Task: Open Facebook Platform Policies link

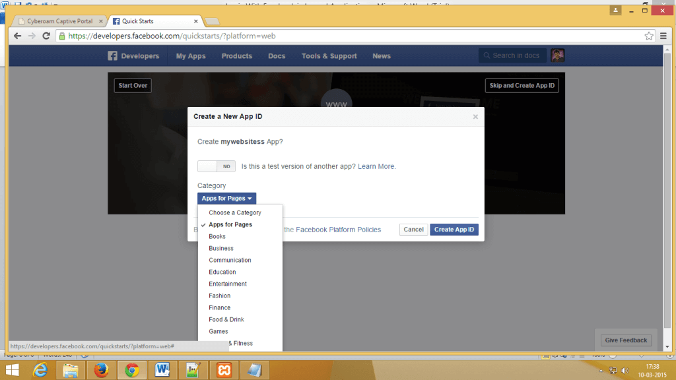Action: (x=339, y=230)
